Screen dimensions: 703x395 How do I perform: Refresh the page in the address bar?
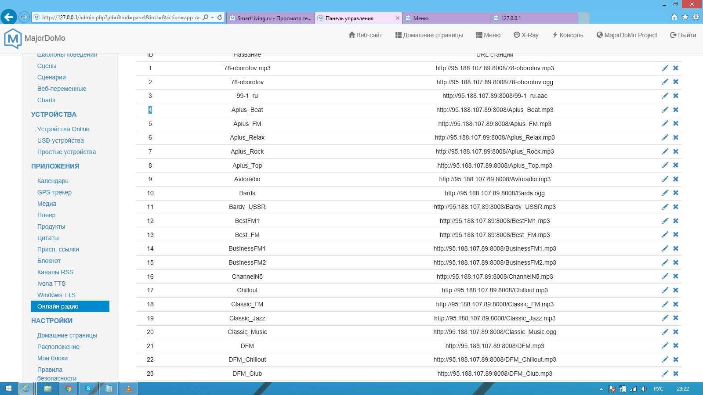[220, 18]
